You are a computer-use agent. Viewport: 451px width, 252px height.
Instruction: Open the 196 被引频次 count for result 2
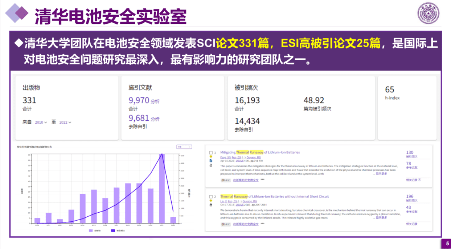pyautogui.click(x=410, y=197)
